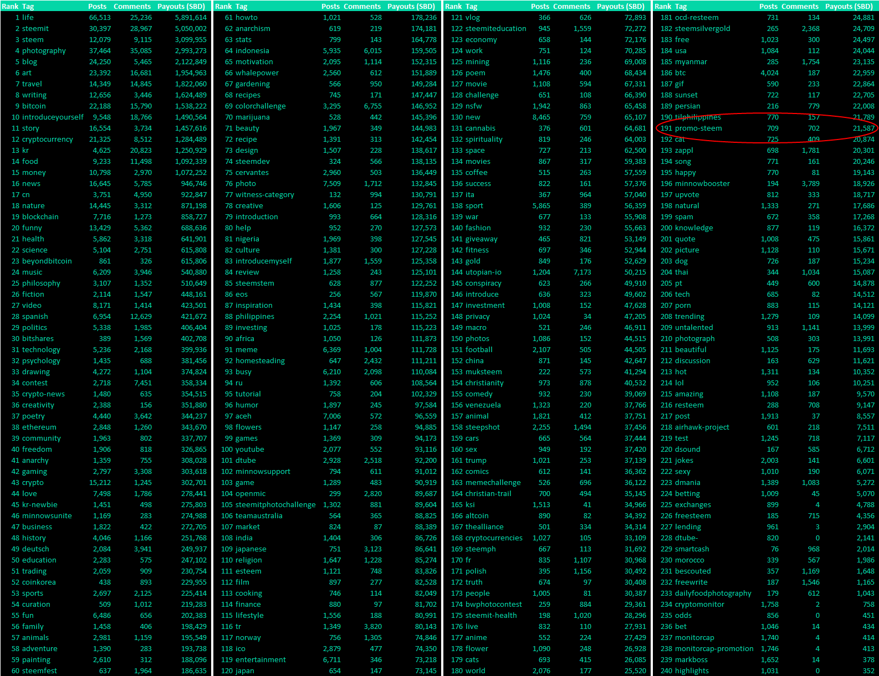Image resolution: width=879 pixels, height=676 pixels.
Task: Click the 'christianity' tag label
Action: [x=484, y=383]
